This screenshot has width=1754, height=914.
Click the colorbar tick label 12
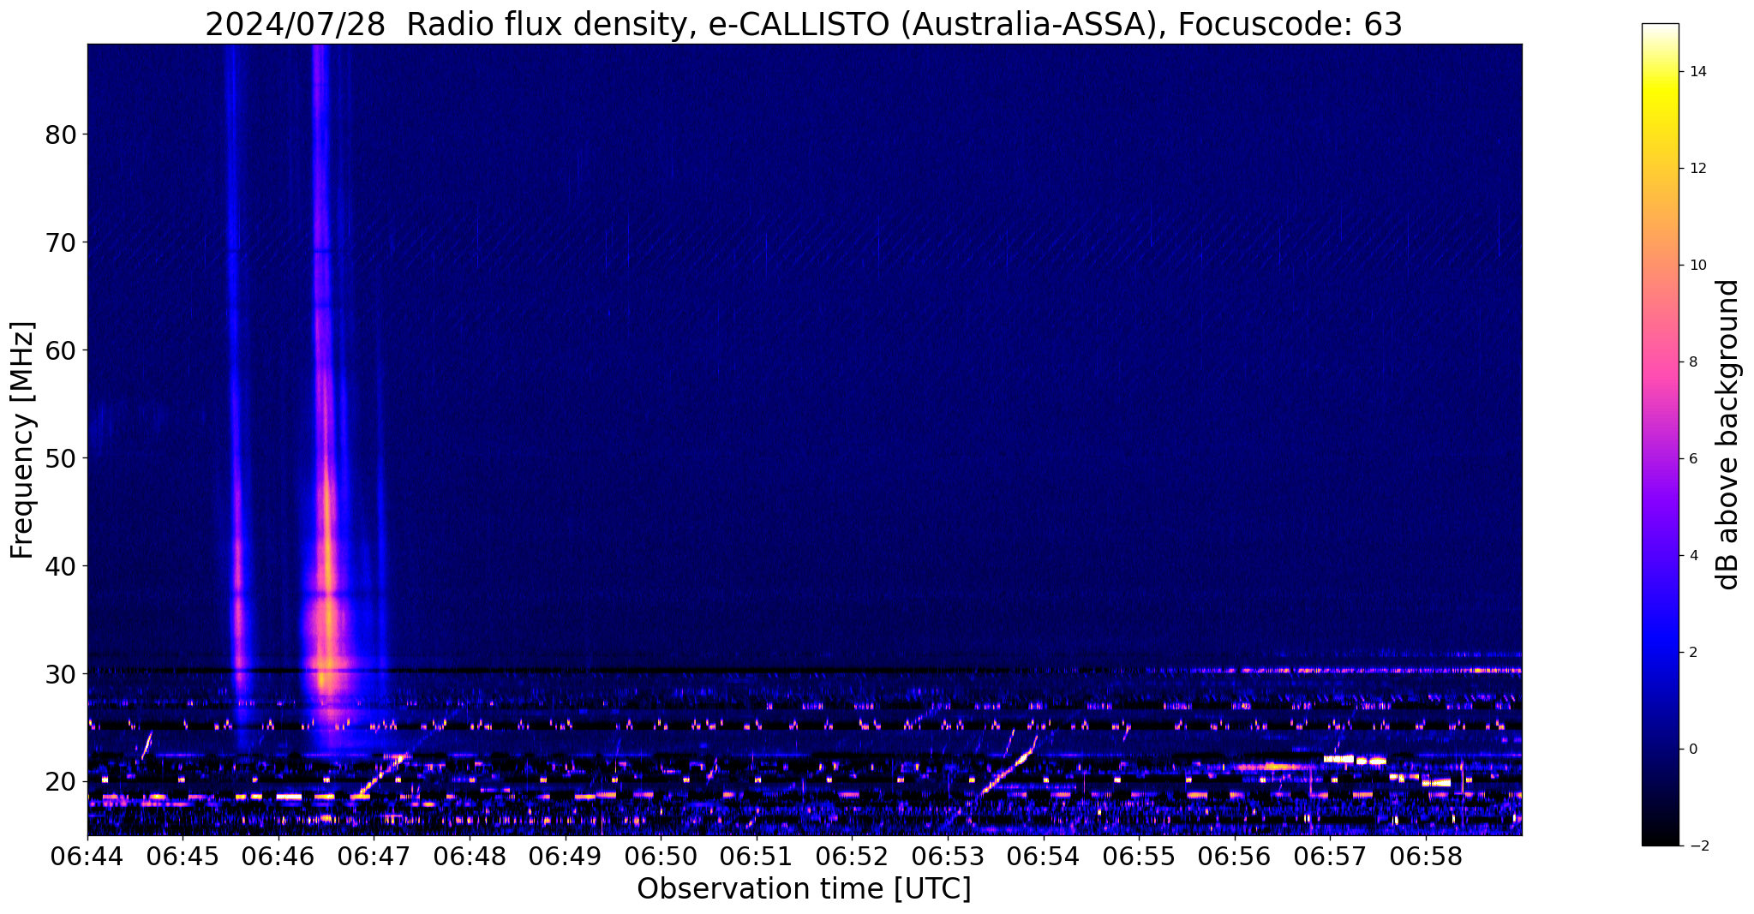click(1697, 169)
